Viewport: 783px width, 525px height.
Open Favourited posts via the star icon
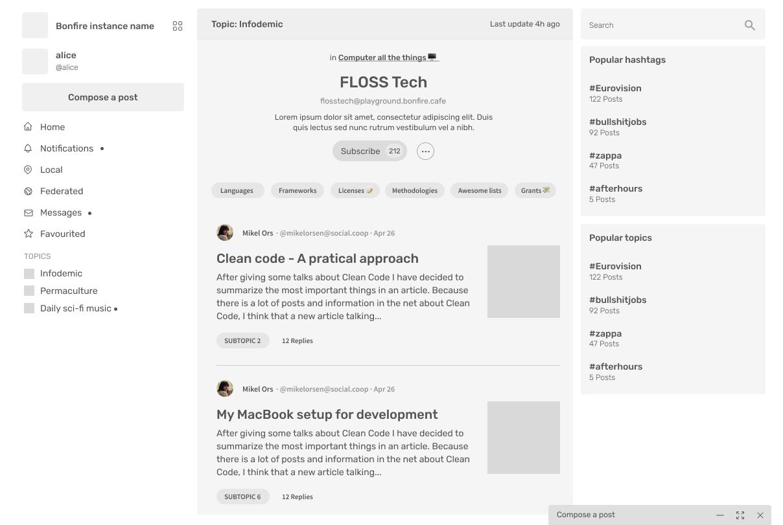29,234
